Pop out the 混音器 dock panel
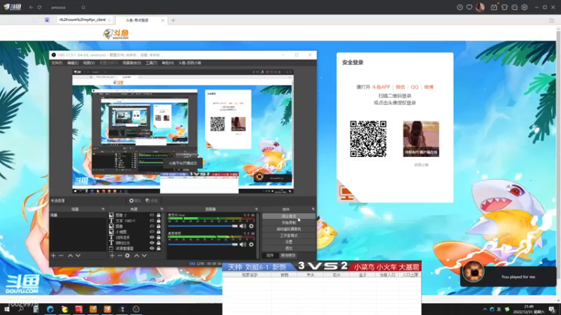561x315 pixels. [x=256, y=209]
